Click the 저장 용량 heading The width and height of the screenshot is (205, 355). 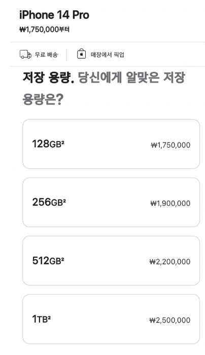coord(49,77)
